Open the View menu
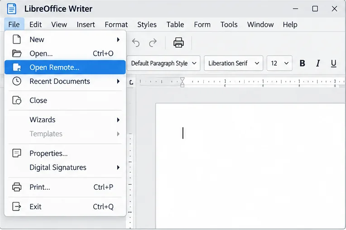The height and width of the screenshot is (230, 346). point(59,24)
